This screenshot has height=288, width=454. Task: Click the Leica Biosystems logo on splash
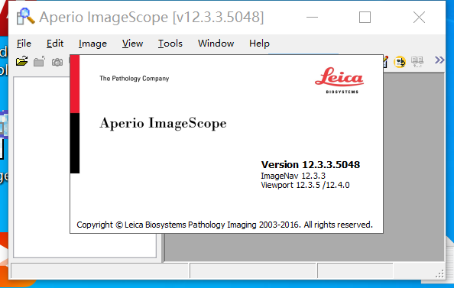pos(339,80)
